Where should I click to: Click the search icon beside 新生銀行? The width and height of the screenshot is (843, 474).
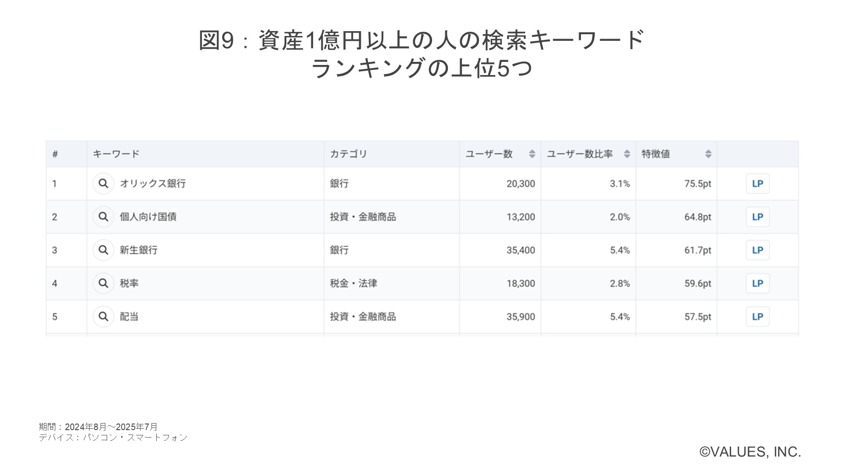pos(103,250)
